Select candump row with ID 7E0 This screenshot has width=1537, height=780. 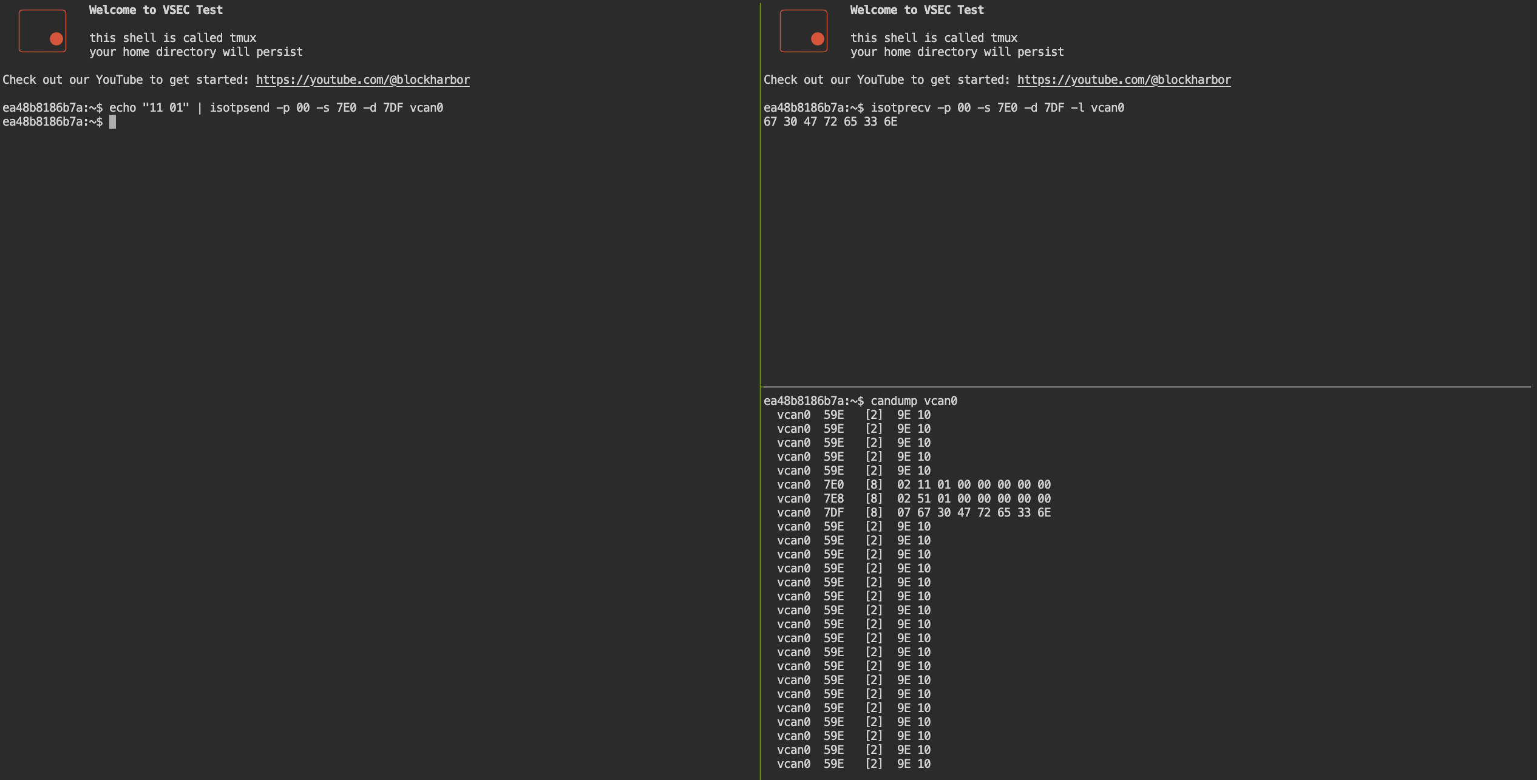pos(914,485)
